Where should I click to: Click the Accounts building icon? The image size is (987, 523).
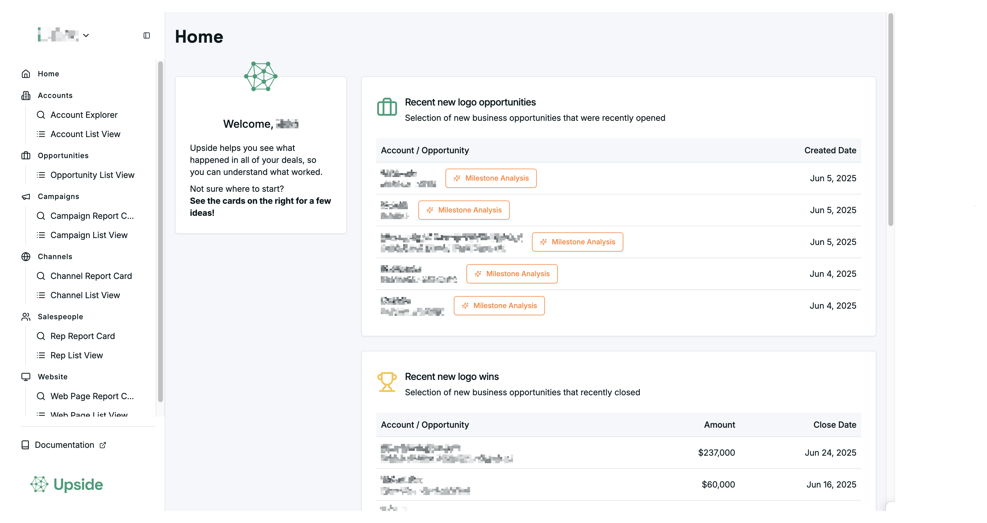[x=26, y=95]
